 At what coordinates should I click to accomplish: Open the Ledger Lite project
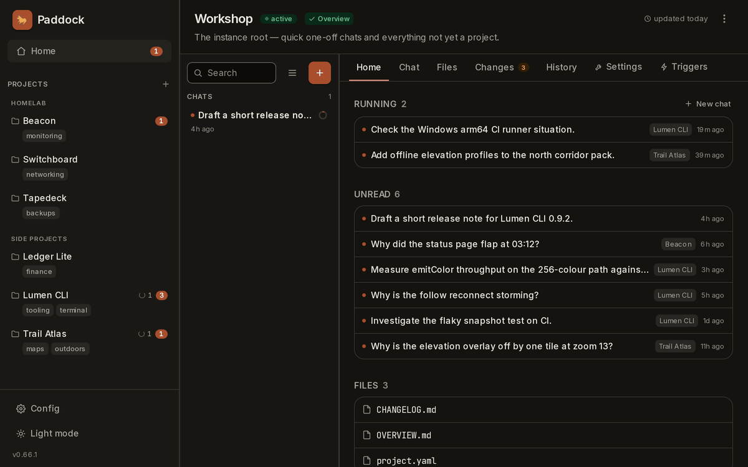[x=47, y=257]
